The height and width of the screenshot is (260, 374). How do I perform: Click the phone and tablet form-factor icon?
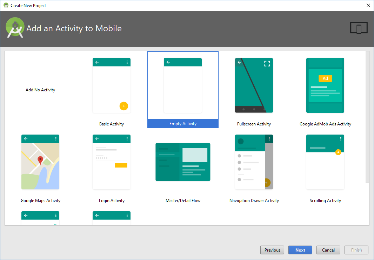(x=359, y=28)
